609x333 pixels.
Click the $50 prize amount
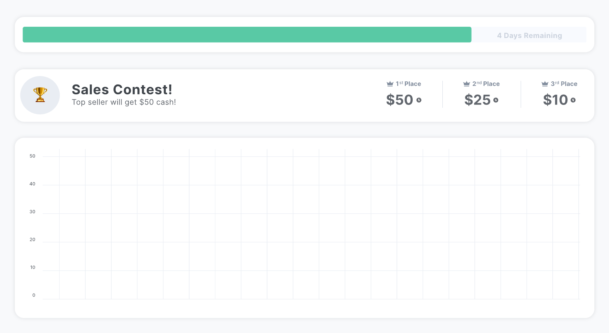(400, 100)
